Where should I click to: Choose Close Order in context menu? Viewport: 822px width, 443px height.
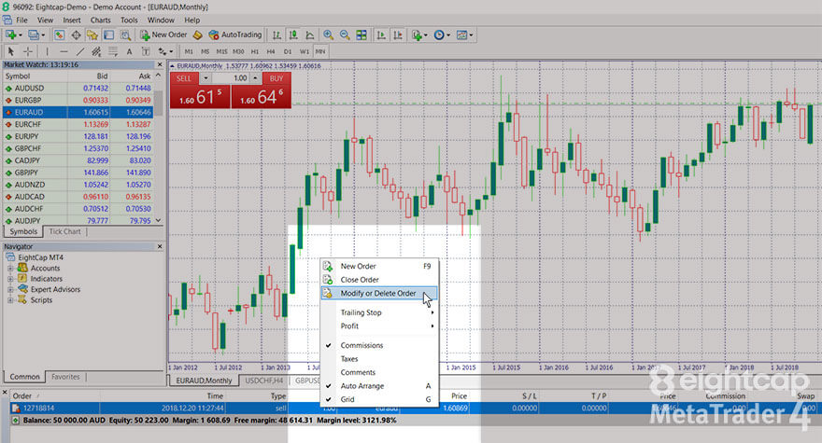click(x=378, y=280)
